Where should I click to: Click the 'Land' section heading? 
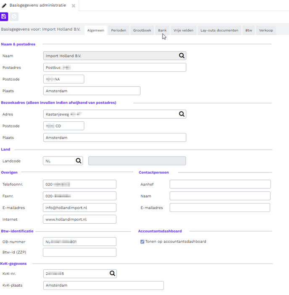(x=5, y=149)
